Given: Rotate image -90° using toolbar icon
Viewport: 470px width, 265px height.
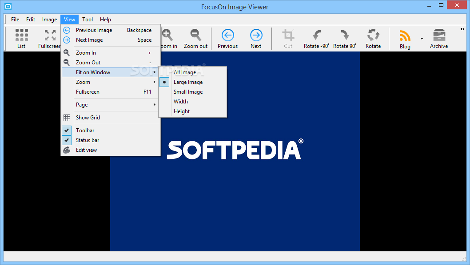Looking at the screenshot, I should coord(317,35).
